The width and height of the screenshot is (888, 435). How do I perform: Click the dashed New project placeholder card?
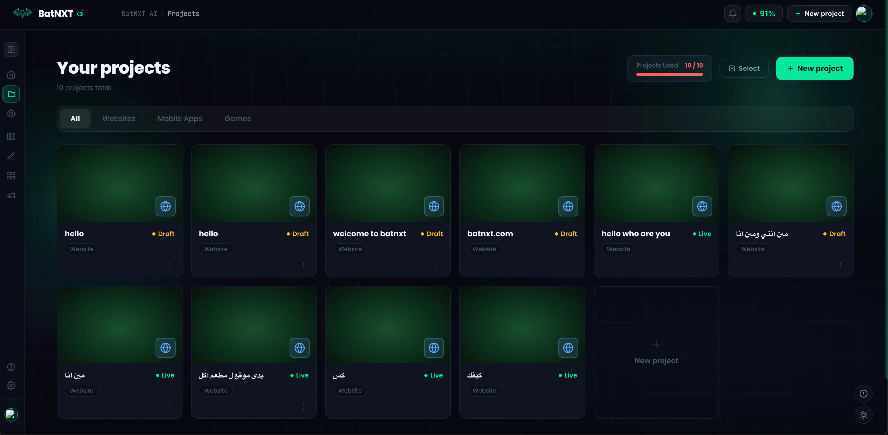click(x=656, y=352)
